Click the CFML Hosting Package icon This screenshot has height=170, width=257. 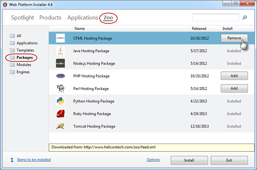(61, 38)
